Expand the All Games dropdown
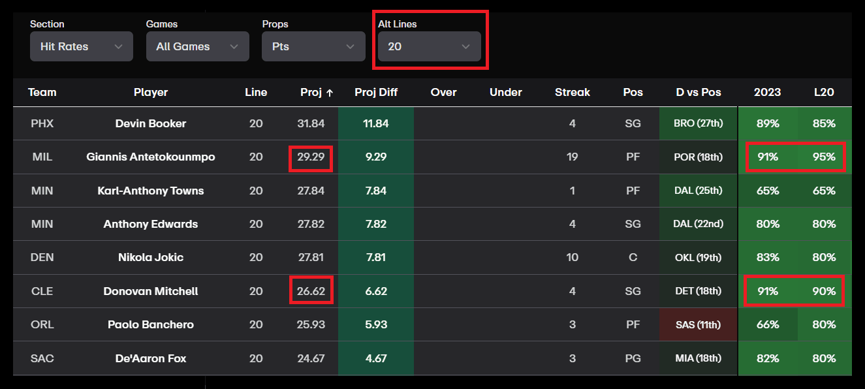Image resolution: width=865 pixels, height=389 pixels. tap(197, 46)
